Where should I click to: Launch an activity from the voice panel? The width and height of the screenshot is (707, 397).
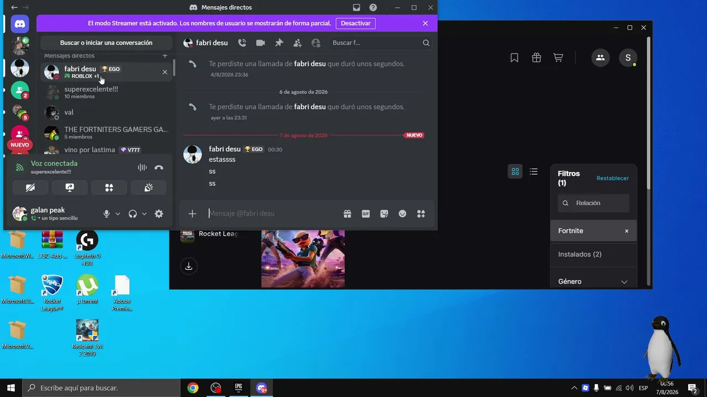pyautogui.click(x=109, y=187)
